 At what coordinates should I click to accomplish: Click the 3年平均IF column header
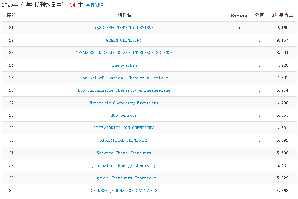(282, 15)
